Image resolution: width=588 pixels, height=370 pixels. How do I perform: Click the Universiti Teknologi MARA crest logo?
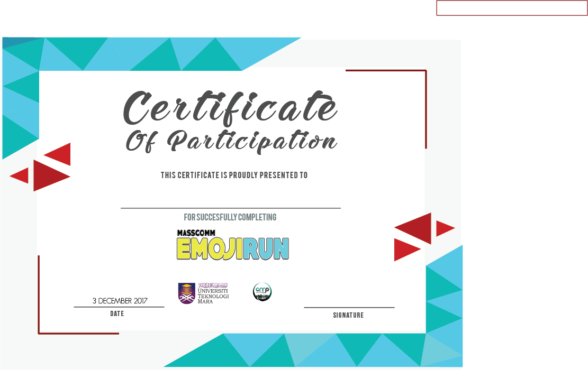[186, 293]
